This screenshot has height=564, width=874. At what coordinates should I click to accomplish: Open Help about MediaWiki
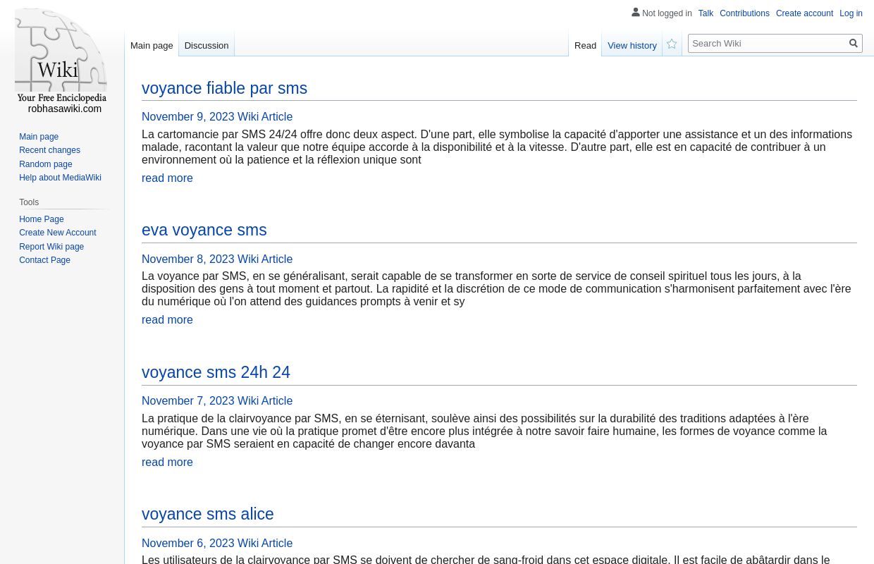(x=60, y=178)
